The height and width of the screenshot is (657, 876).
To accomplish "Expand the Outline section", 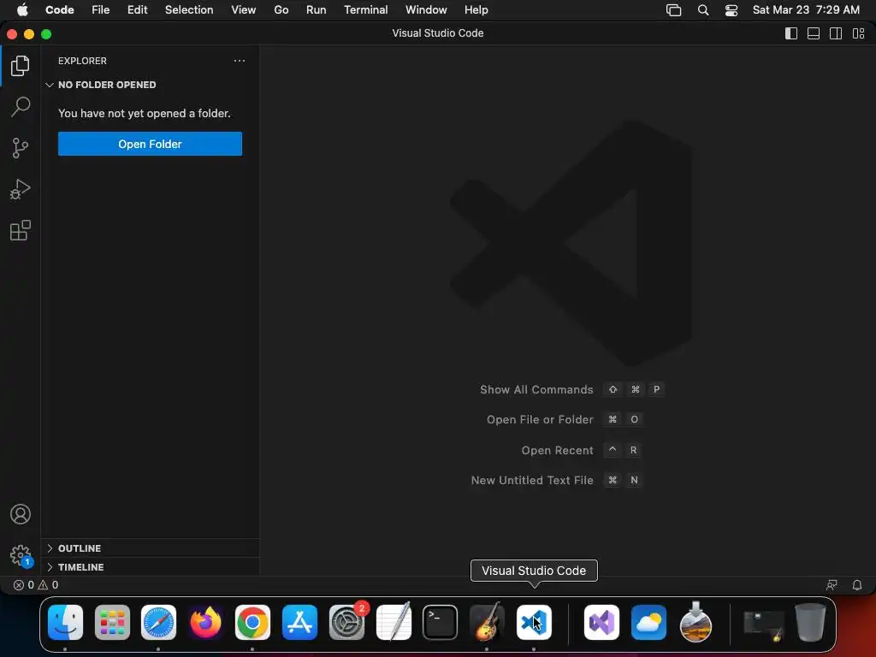I will coord(150,548).
